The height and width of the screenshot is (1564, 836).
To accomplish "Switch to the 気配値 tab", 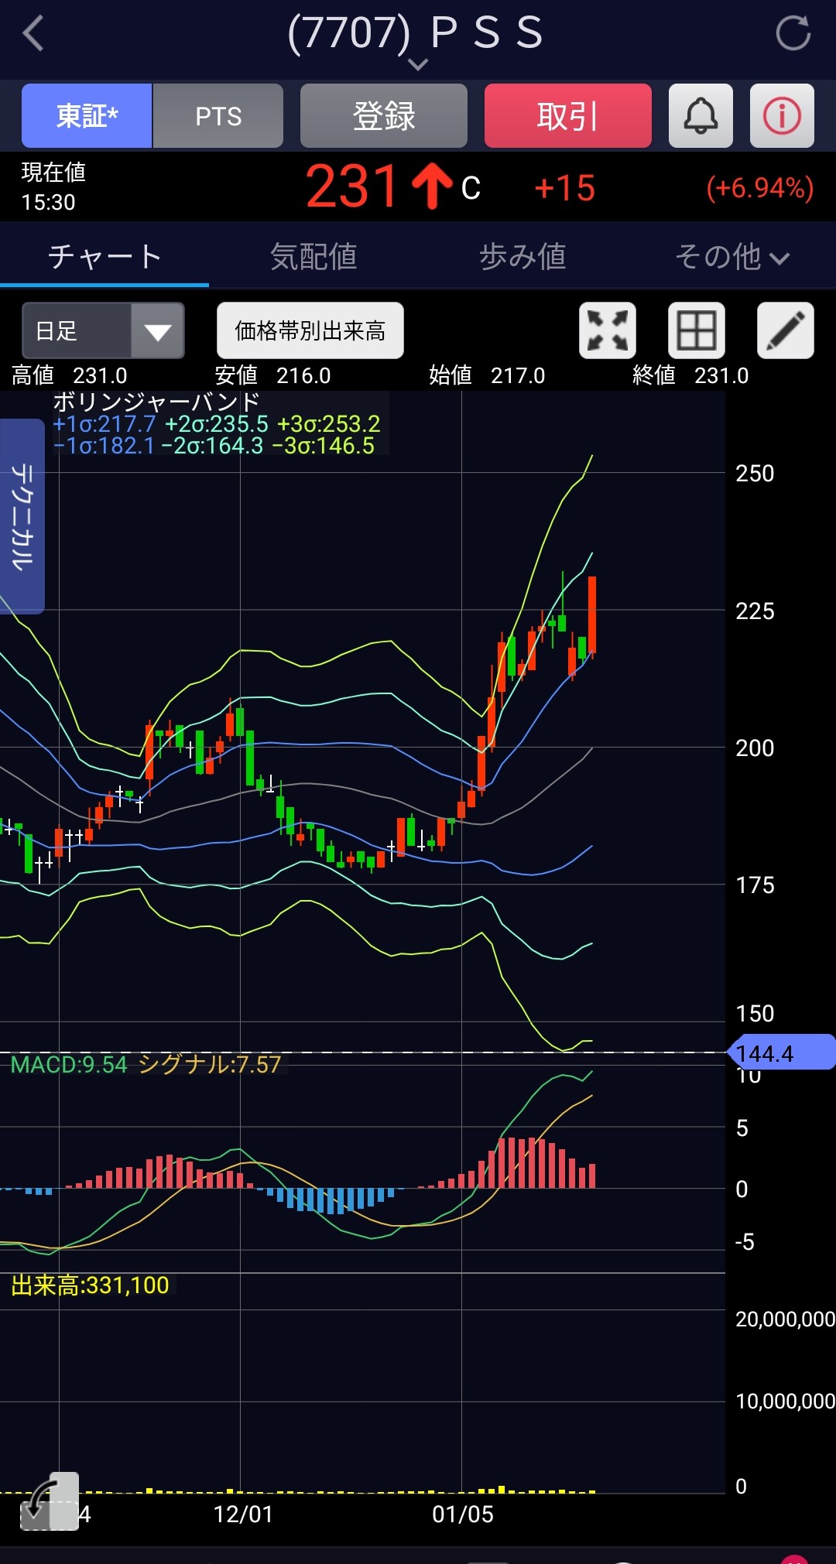I will [x=313, y=257].
